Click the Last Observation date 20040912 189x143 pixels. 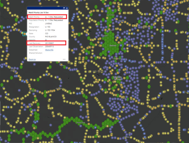(x=50, y=46)
